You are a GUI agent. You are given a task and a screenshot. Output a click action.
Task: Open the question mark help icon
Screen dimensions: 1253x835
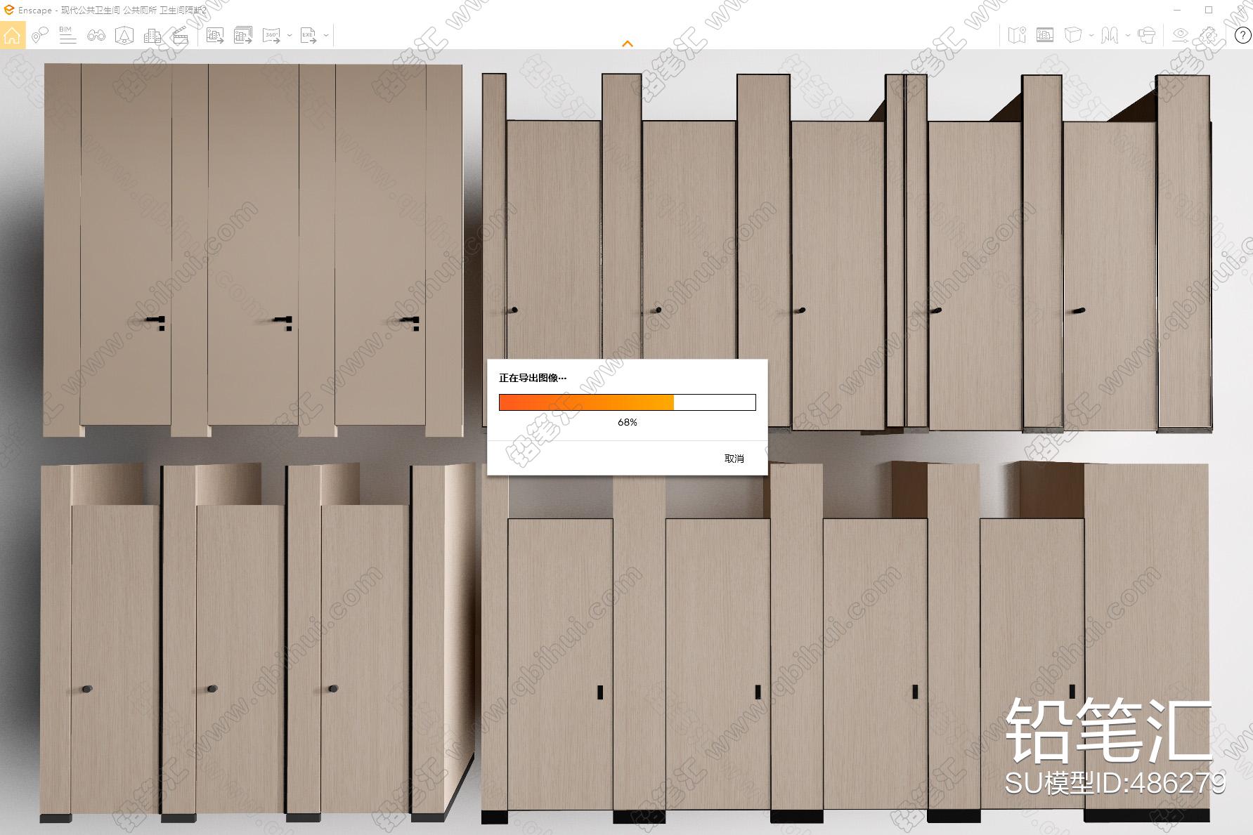pos(1242,35)
